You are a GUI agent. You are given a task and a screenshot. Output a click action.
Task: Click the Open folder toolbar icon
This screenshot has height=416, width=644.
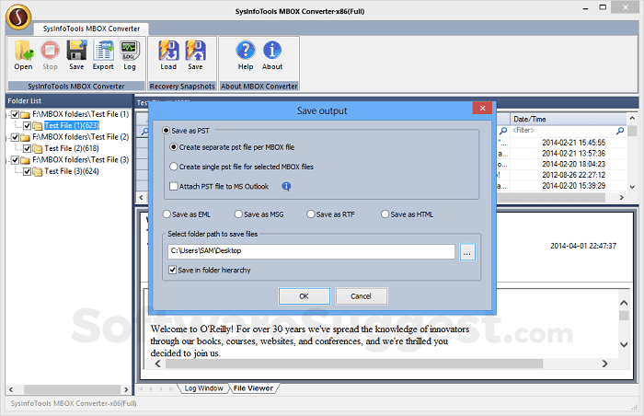23,51
